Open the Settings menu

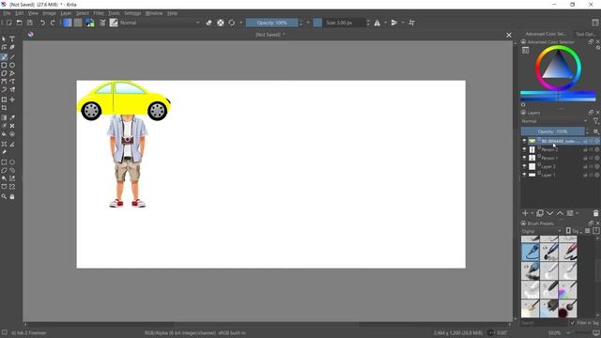pyautogui.click(x=132, y=13)
